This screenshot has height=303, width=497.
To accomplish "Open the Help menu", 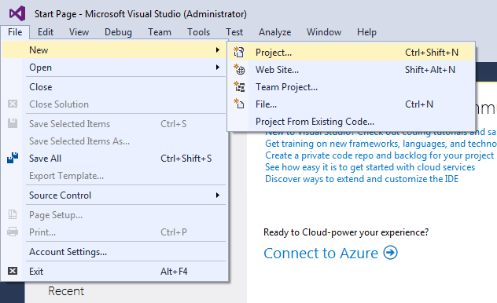I will tap(366, 32).
